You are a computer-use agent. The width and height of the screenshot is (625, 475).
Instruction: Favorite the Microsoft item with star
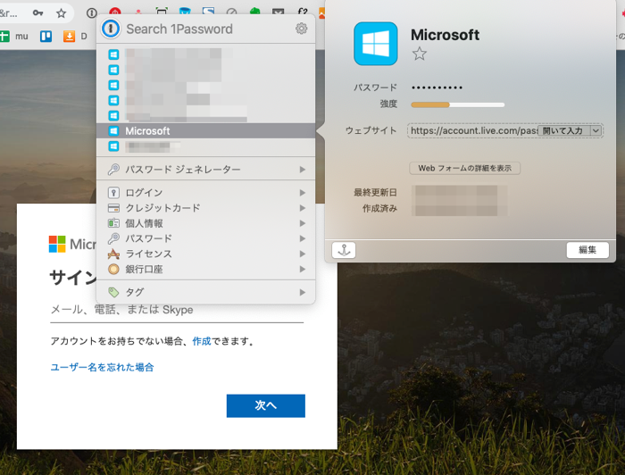420,54
